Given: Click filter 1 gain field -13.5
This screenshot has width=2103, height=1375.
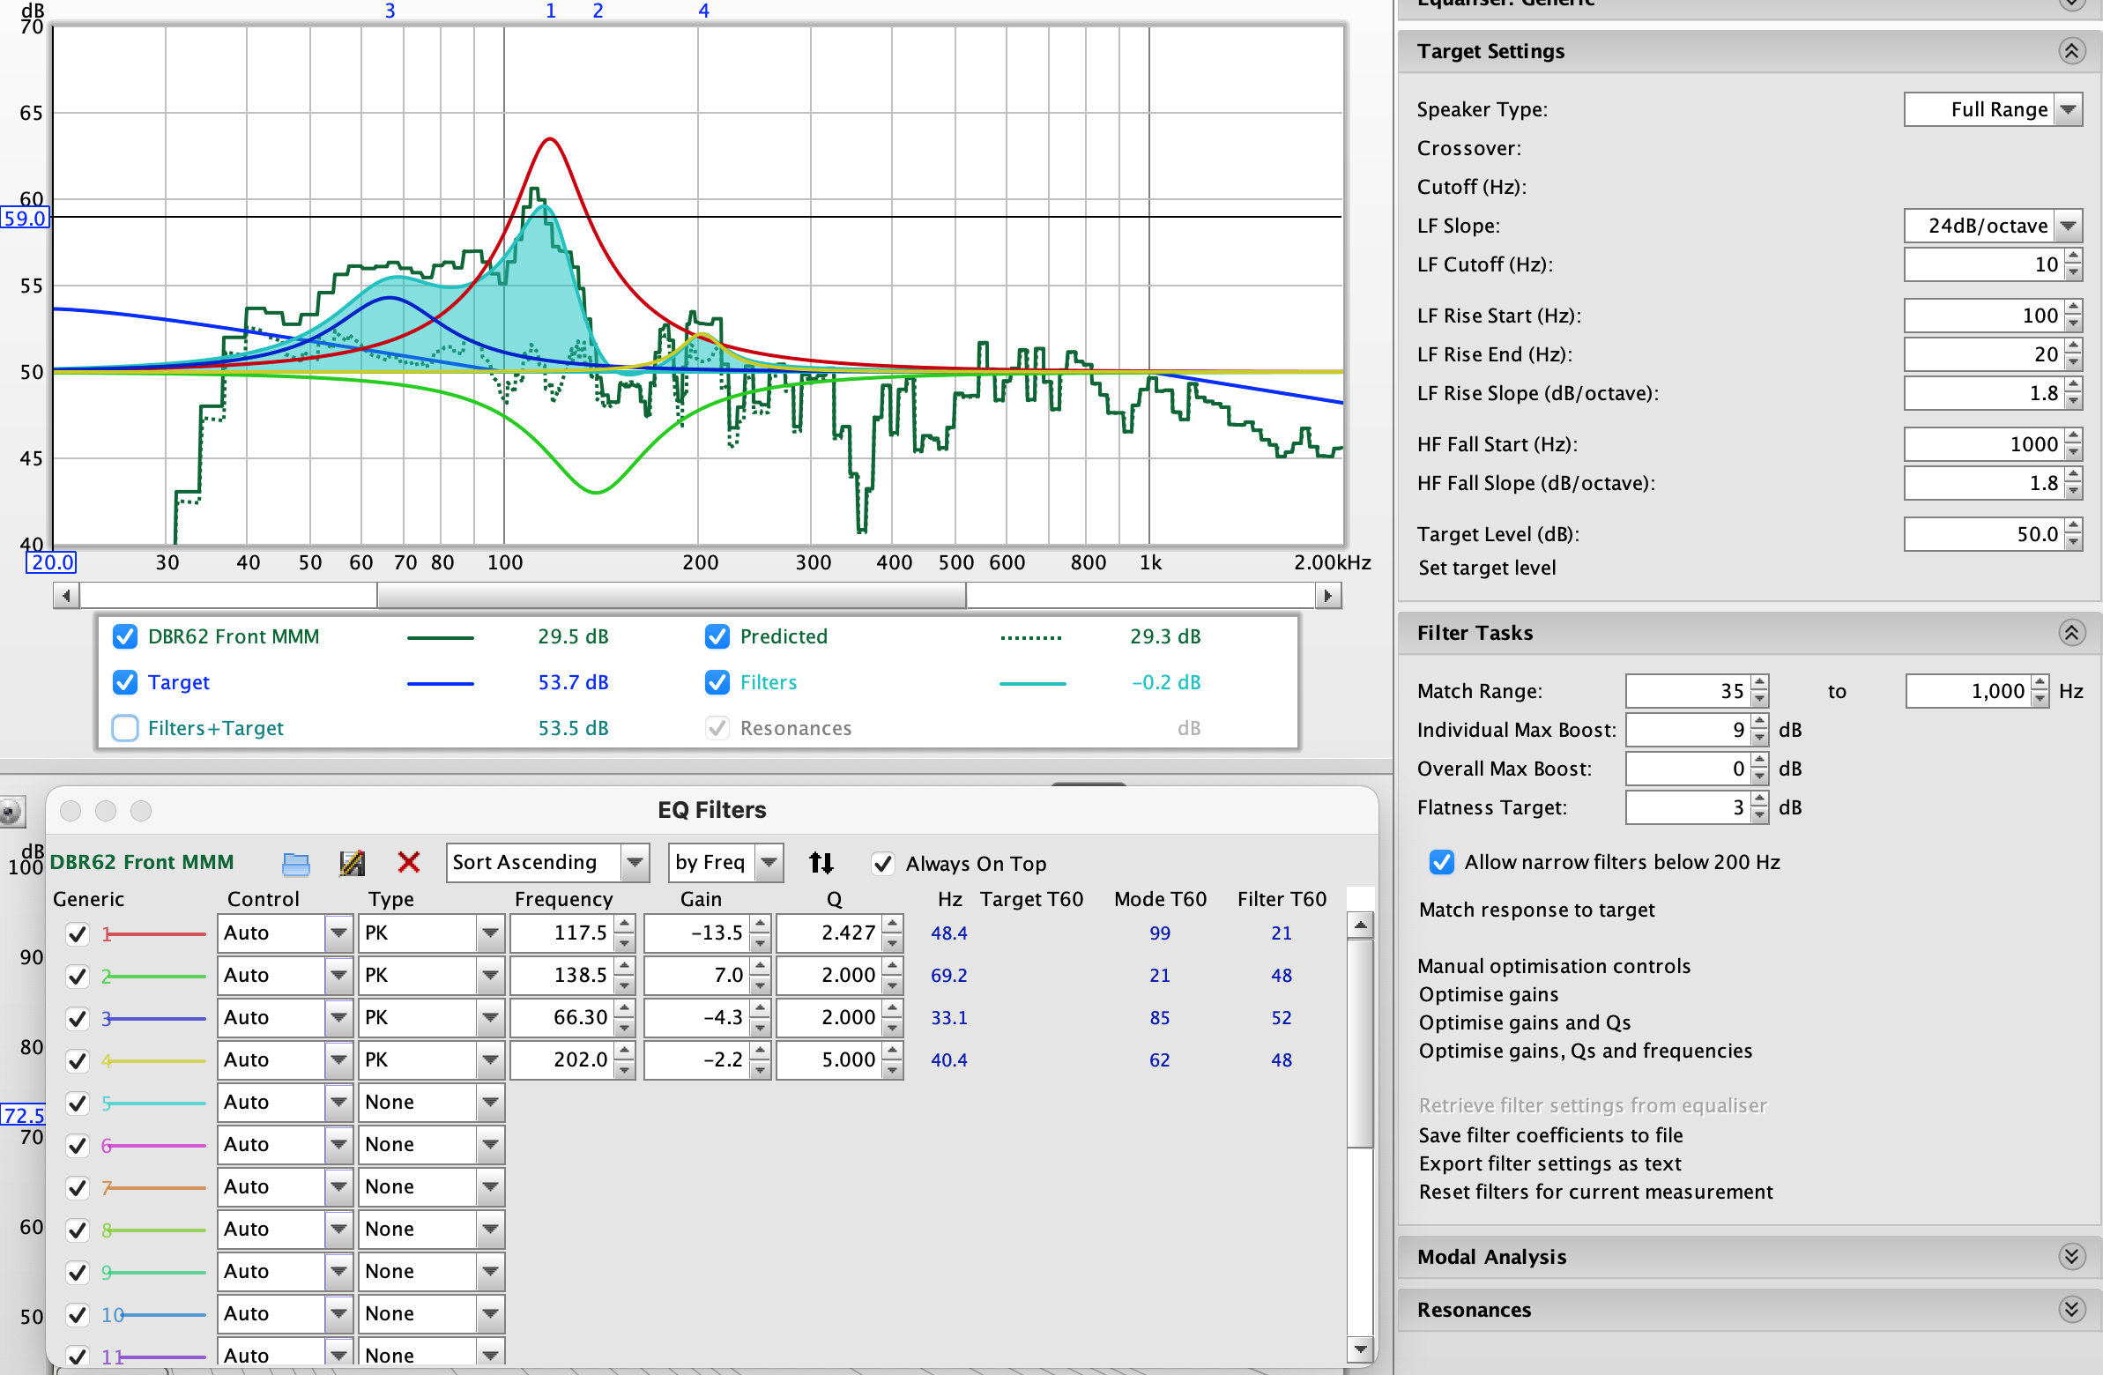Looking at the screenshot, I should pyautogui.click(x=696, y=933).
